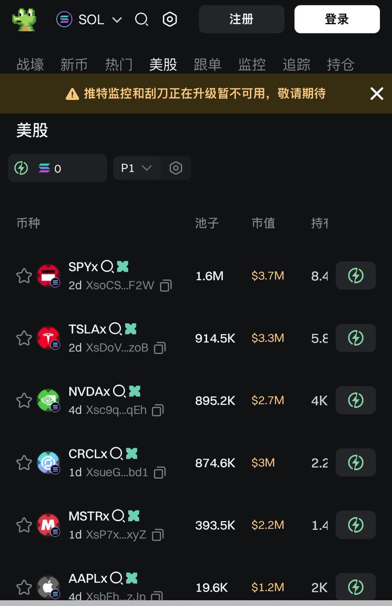
Task: Copy the SPYx contract address
Action: point(165,286)
